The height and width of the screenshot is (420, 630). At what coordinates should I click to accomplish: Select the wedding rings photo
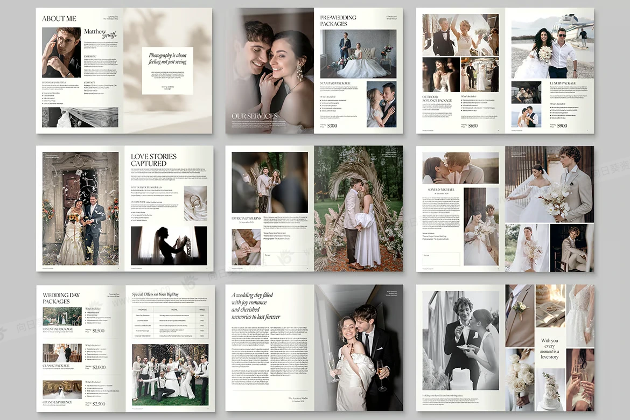point(195,204)
